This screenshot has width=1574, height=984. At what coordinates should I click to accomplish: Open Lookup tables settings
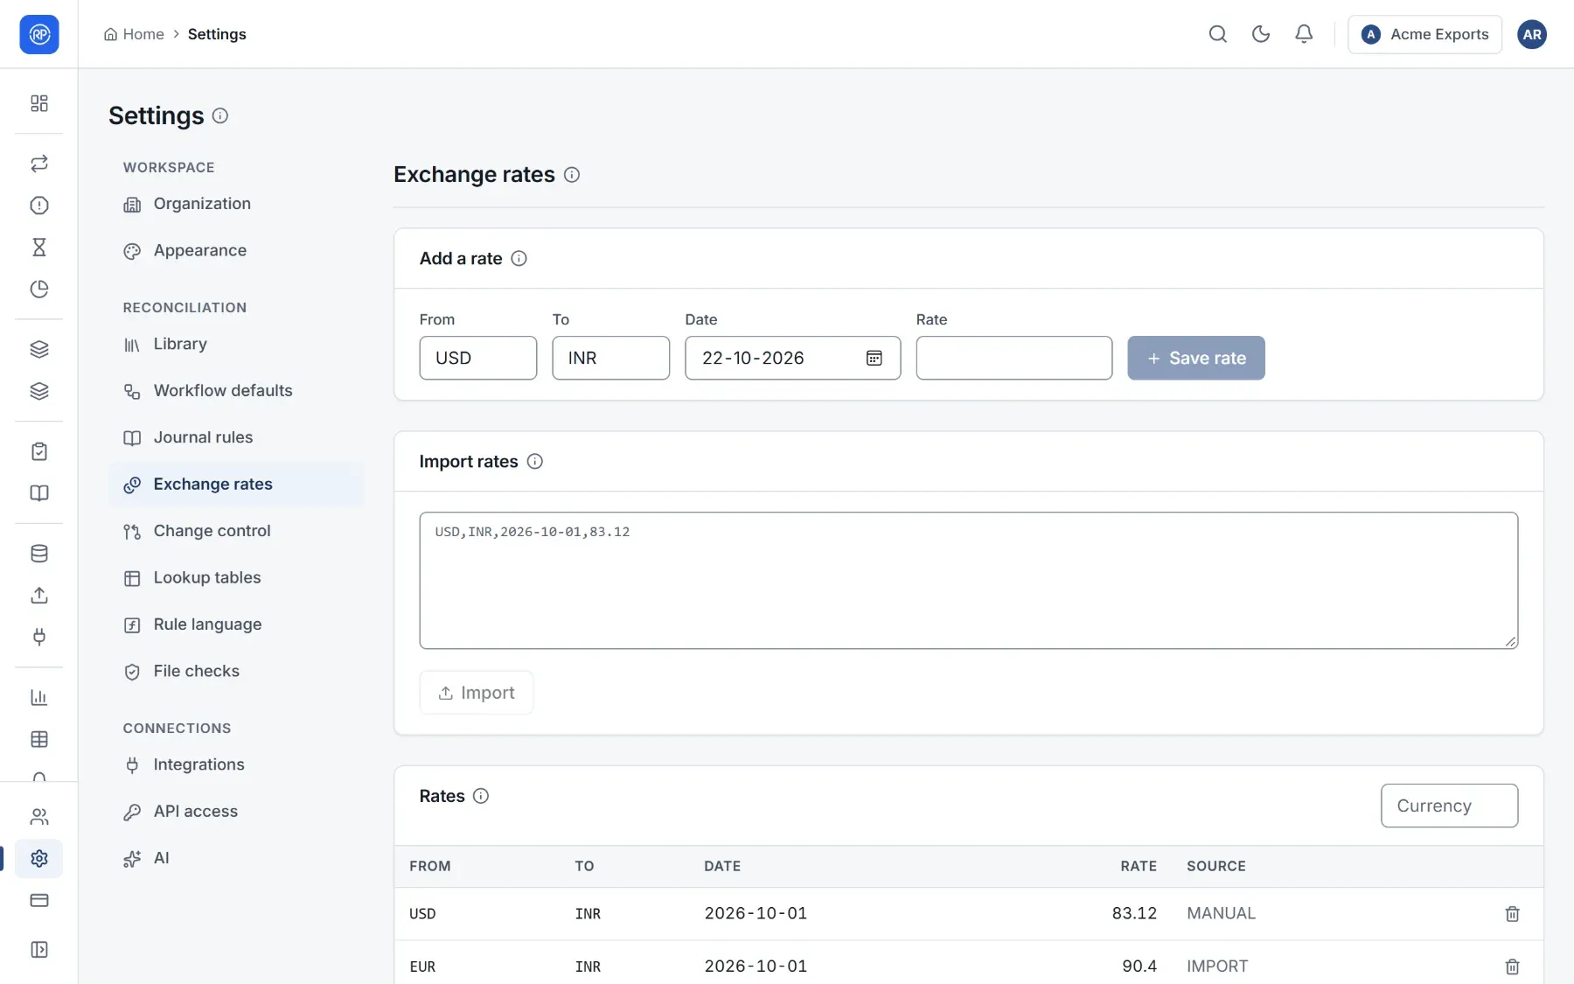point(236,578)
